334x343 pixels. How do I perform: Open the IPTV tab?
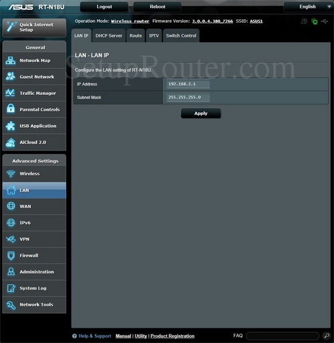154,35
